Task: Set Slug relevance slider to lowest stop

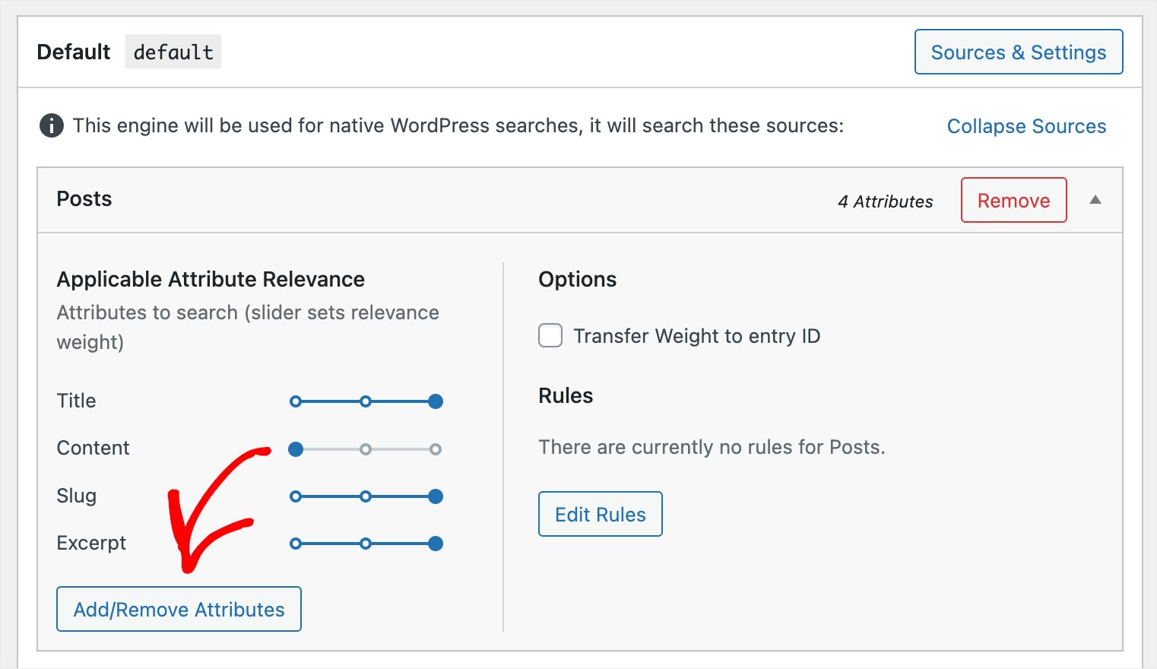Action: pyautogui.click(x=296, y=496)
